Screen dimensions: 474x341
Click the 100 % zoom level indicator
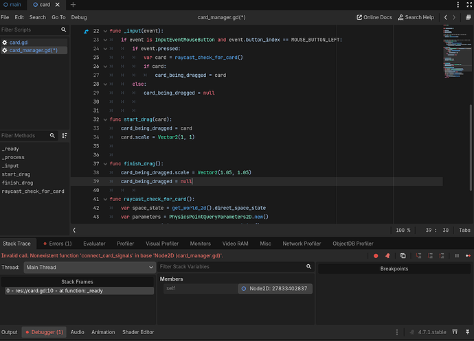click(403, 230)
